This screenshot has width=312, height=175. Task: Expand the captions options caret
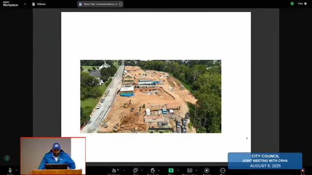pos(196,171)
